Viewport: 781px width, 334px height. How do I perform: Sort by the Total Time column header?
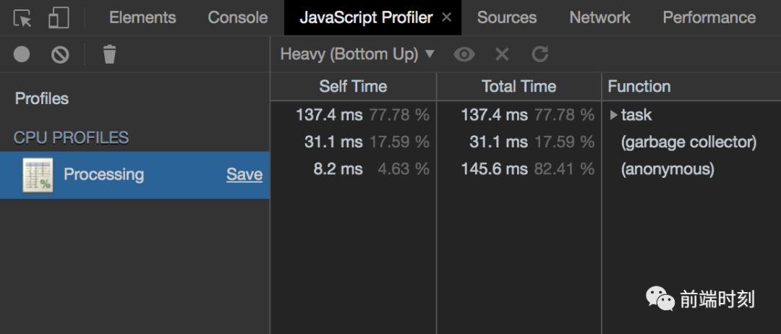pyautogui.click(x=518, y=87)
